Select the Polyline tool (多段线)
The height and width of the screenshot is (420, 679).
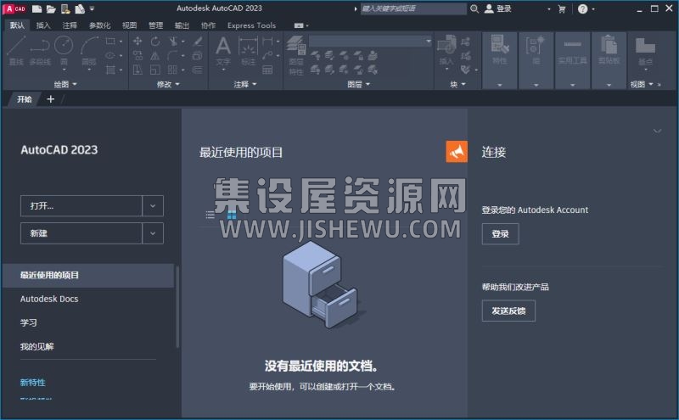coord(40,51)
